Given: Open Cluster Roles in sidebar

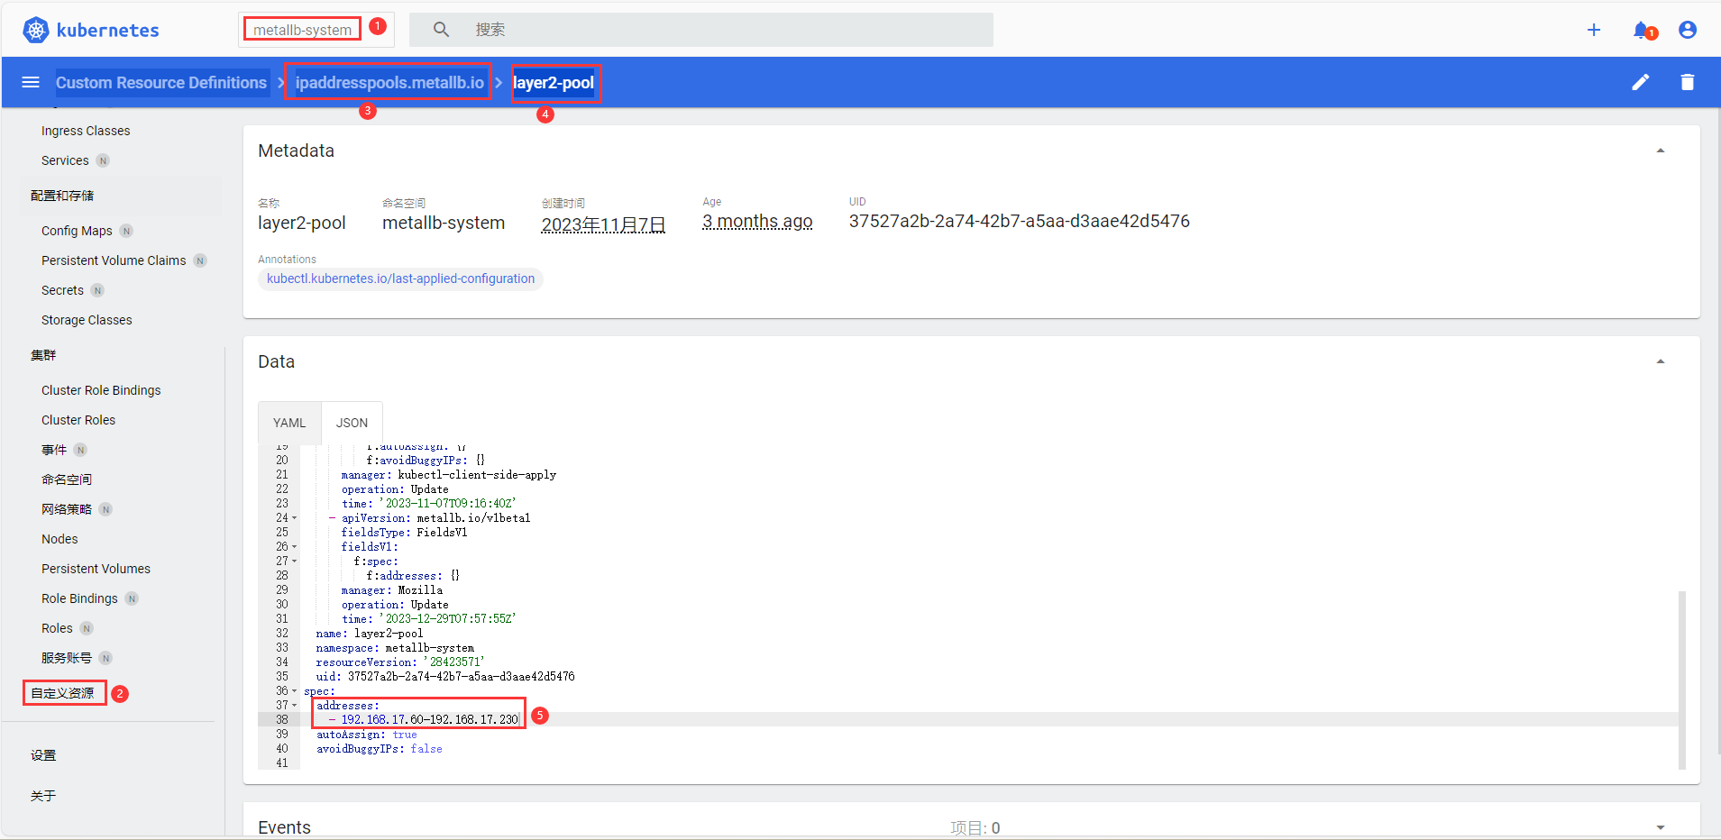Looking at the screenshot, I should pyautogui.click(x=78, y=420).
